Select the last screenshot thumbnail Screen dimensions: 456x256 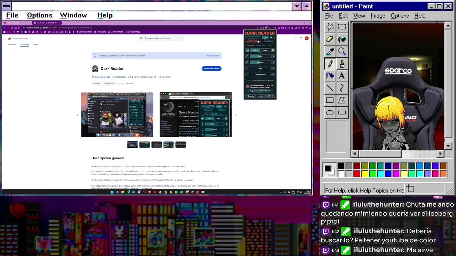point(181,144)
